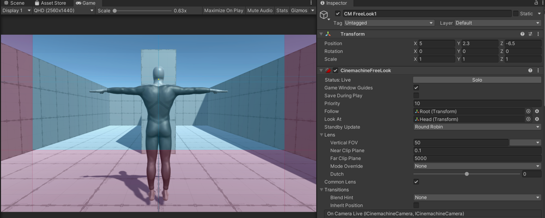Enable Save During Play checkbox
Image resolution: width=545 pixels, height=218 pixels.
416,95
